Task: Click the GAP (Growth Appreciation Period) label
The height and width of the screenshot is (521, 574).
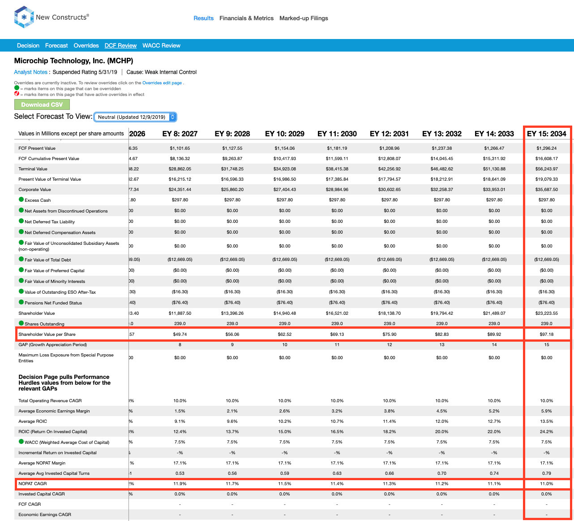Action: (53, 345)
